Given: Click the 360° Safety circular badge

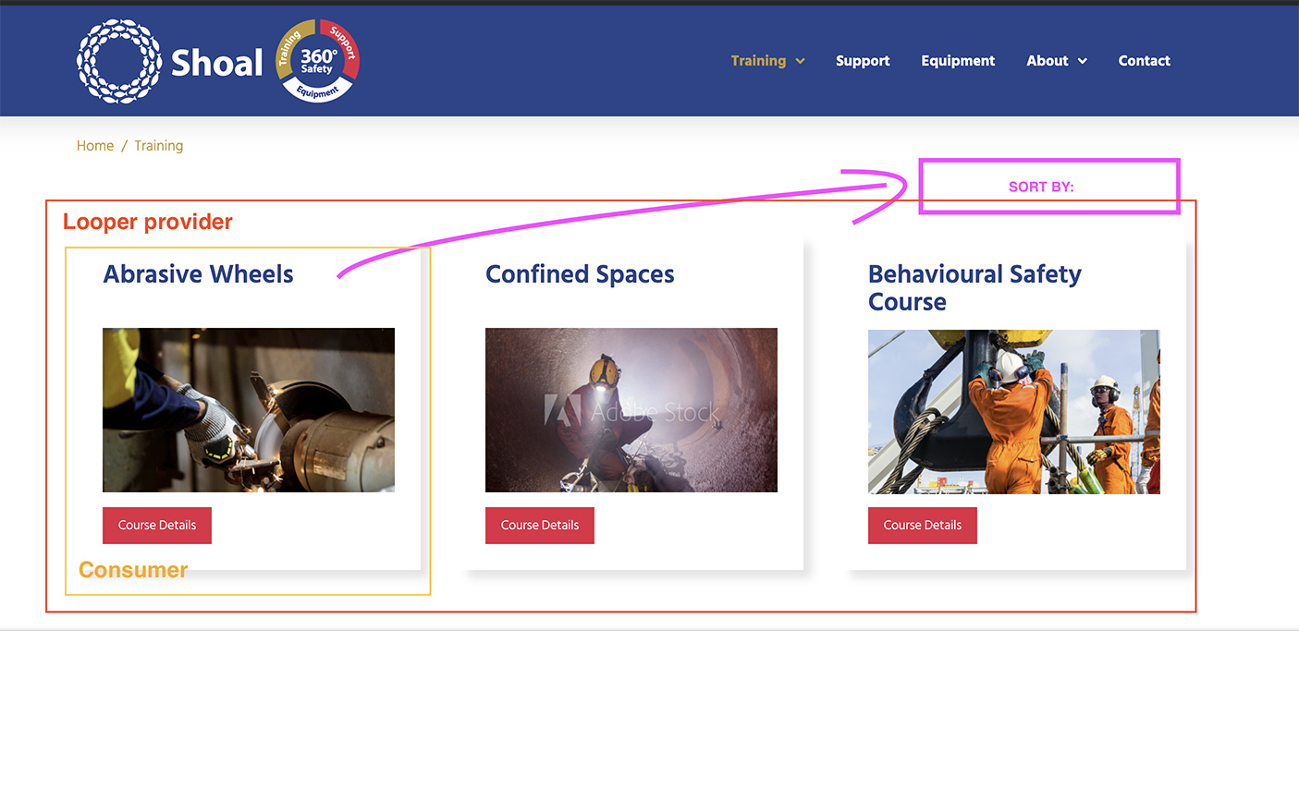Looking at the screenshot, I should (x=318, y=61).
